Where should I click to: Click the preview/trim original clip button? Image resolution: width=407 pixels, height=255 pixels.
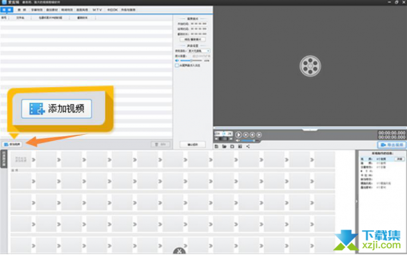193,39
